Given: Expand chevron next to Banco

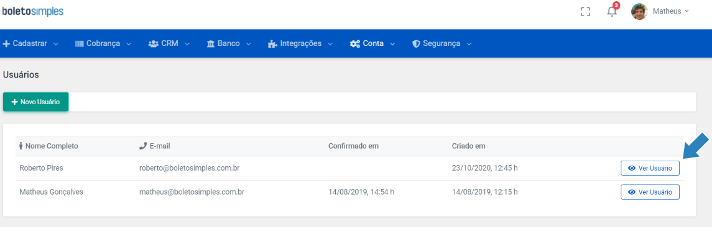Looking at the screenshot, I should tap(248, 44).
